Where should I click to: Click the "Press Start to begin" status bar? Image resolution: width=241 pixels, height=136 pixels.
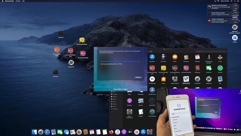click(x=120, y=89)
